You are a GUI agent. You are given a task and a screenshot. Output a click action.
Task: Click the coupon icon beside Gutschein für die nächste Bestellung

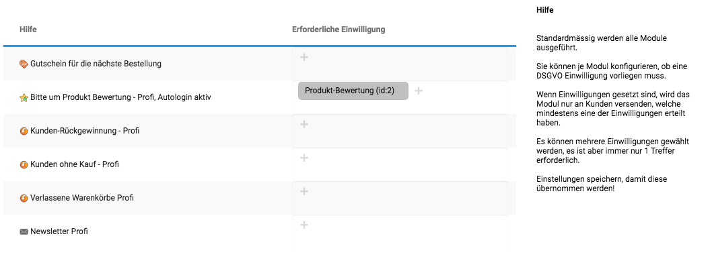point(24,64)
